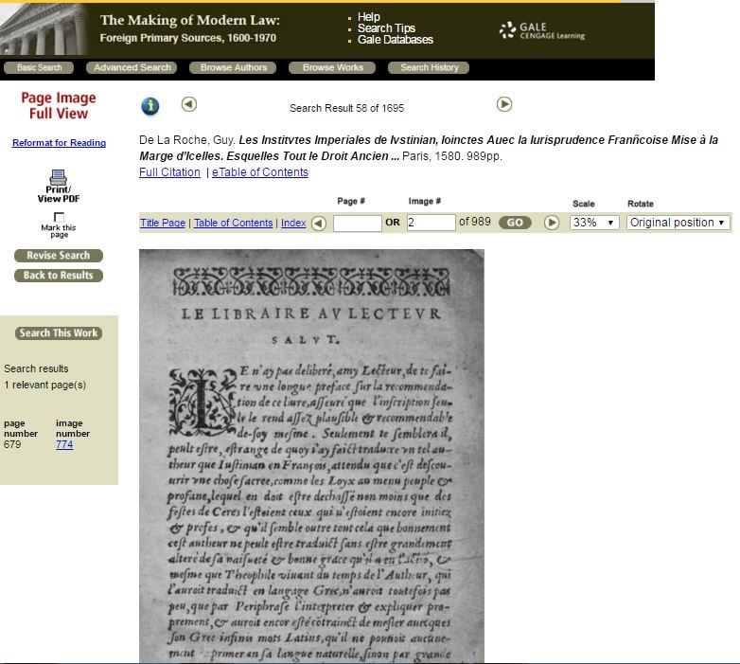Click next page arrow after GO
Viewport: 740px width, 664px height.
[552, 223]
